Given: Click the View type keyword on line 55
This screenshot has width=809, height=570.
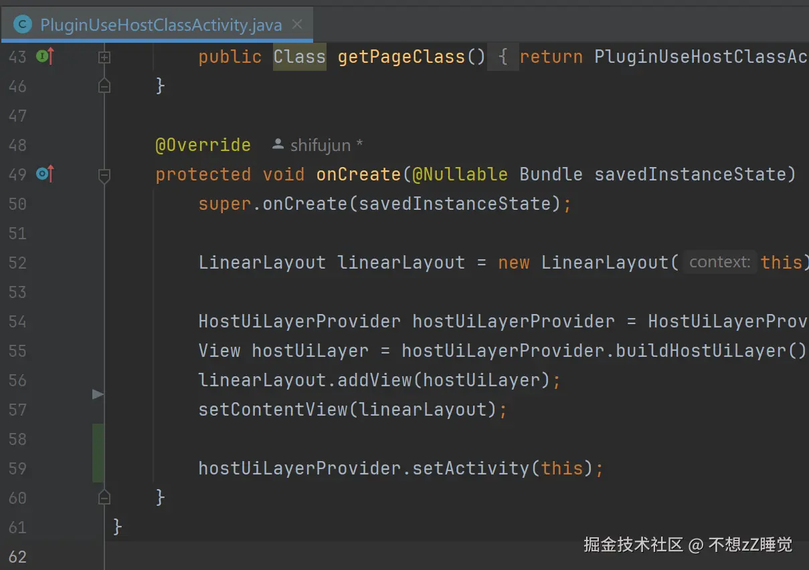Looking at the screenshot, I should pos(219,351).
